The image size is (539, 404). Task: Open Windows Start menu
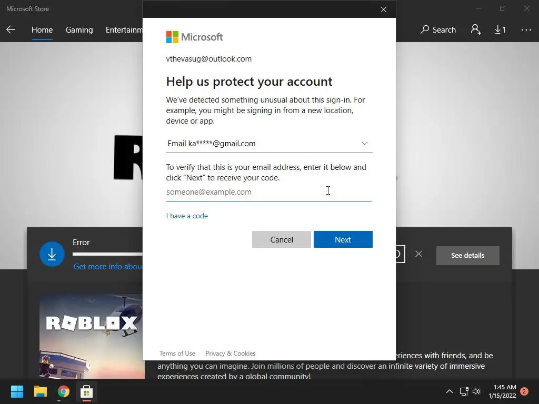17,391
